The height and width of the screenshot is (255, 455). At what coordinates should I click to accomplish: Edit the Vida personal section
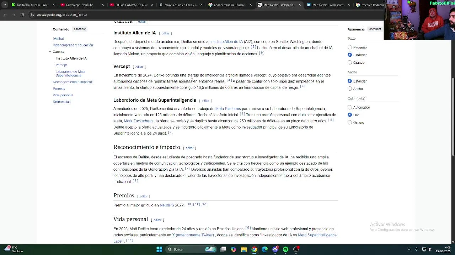pyautogui.click(x=157, y=220)
